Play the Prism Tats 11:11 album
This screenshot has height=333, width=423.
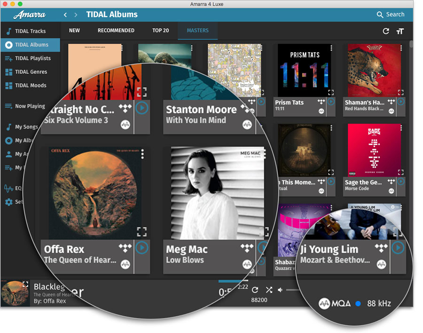[x=331, y=102]
